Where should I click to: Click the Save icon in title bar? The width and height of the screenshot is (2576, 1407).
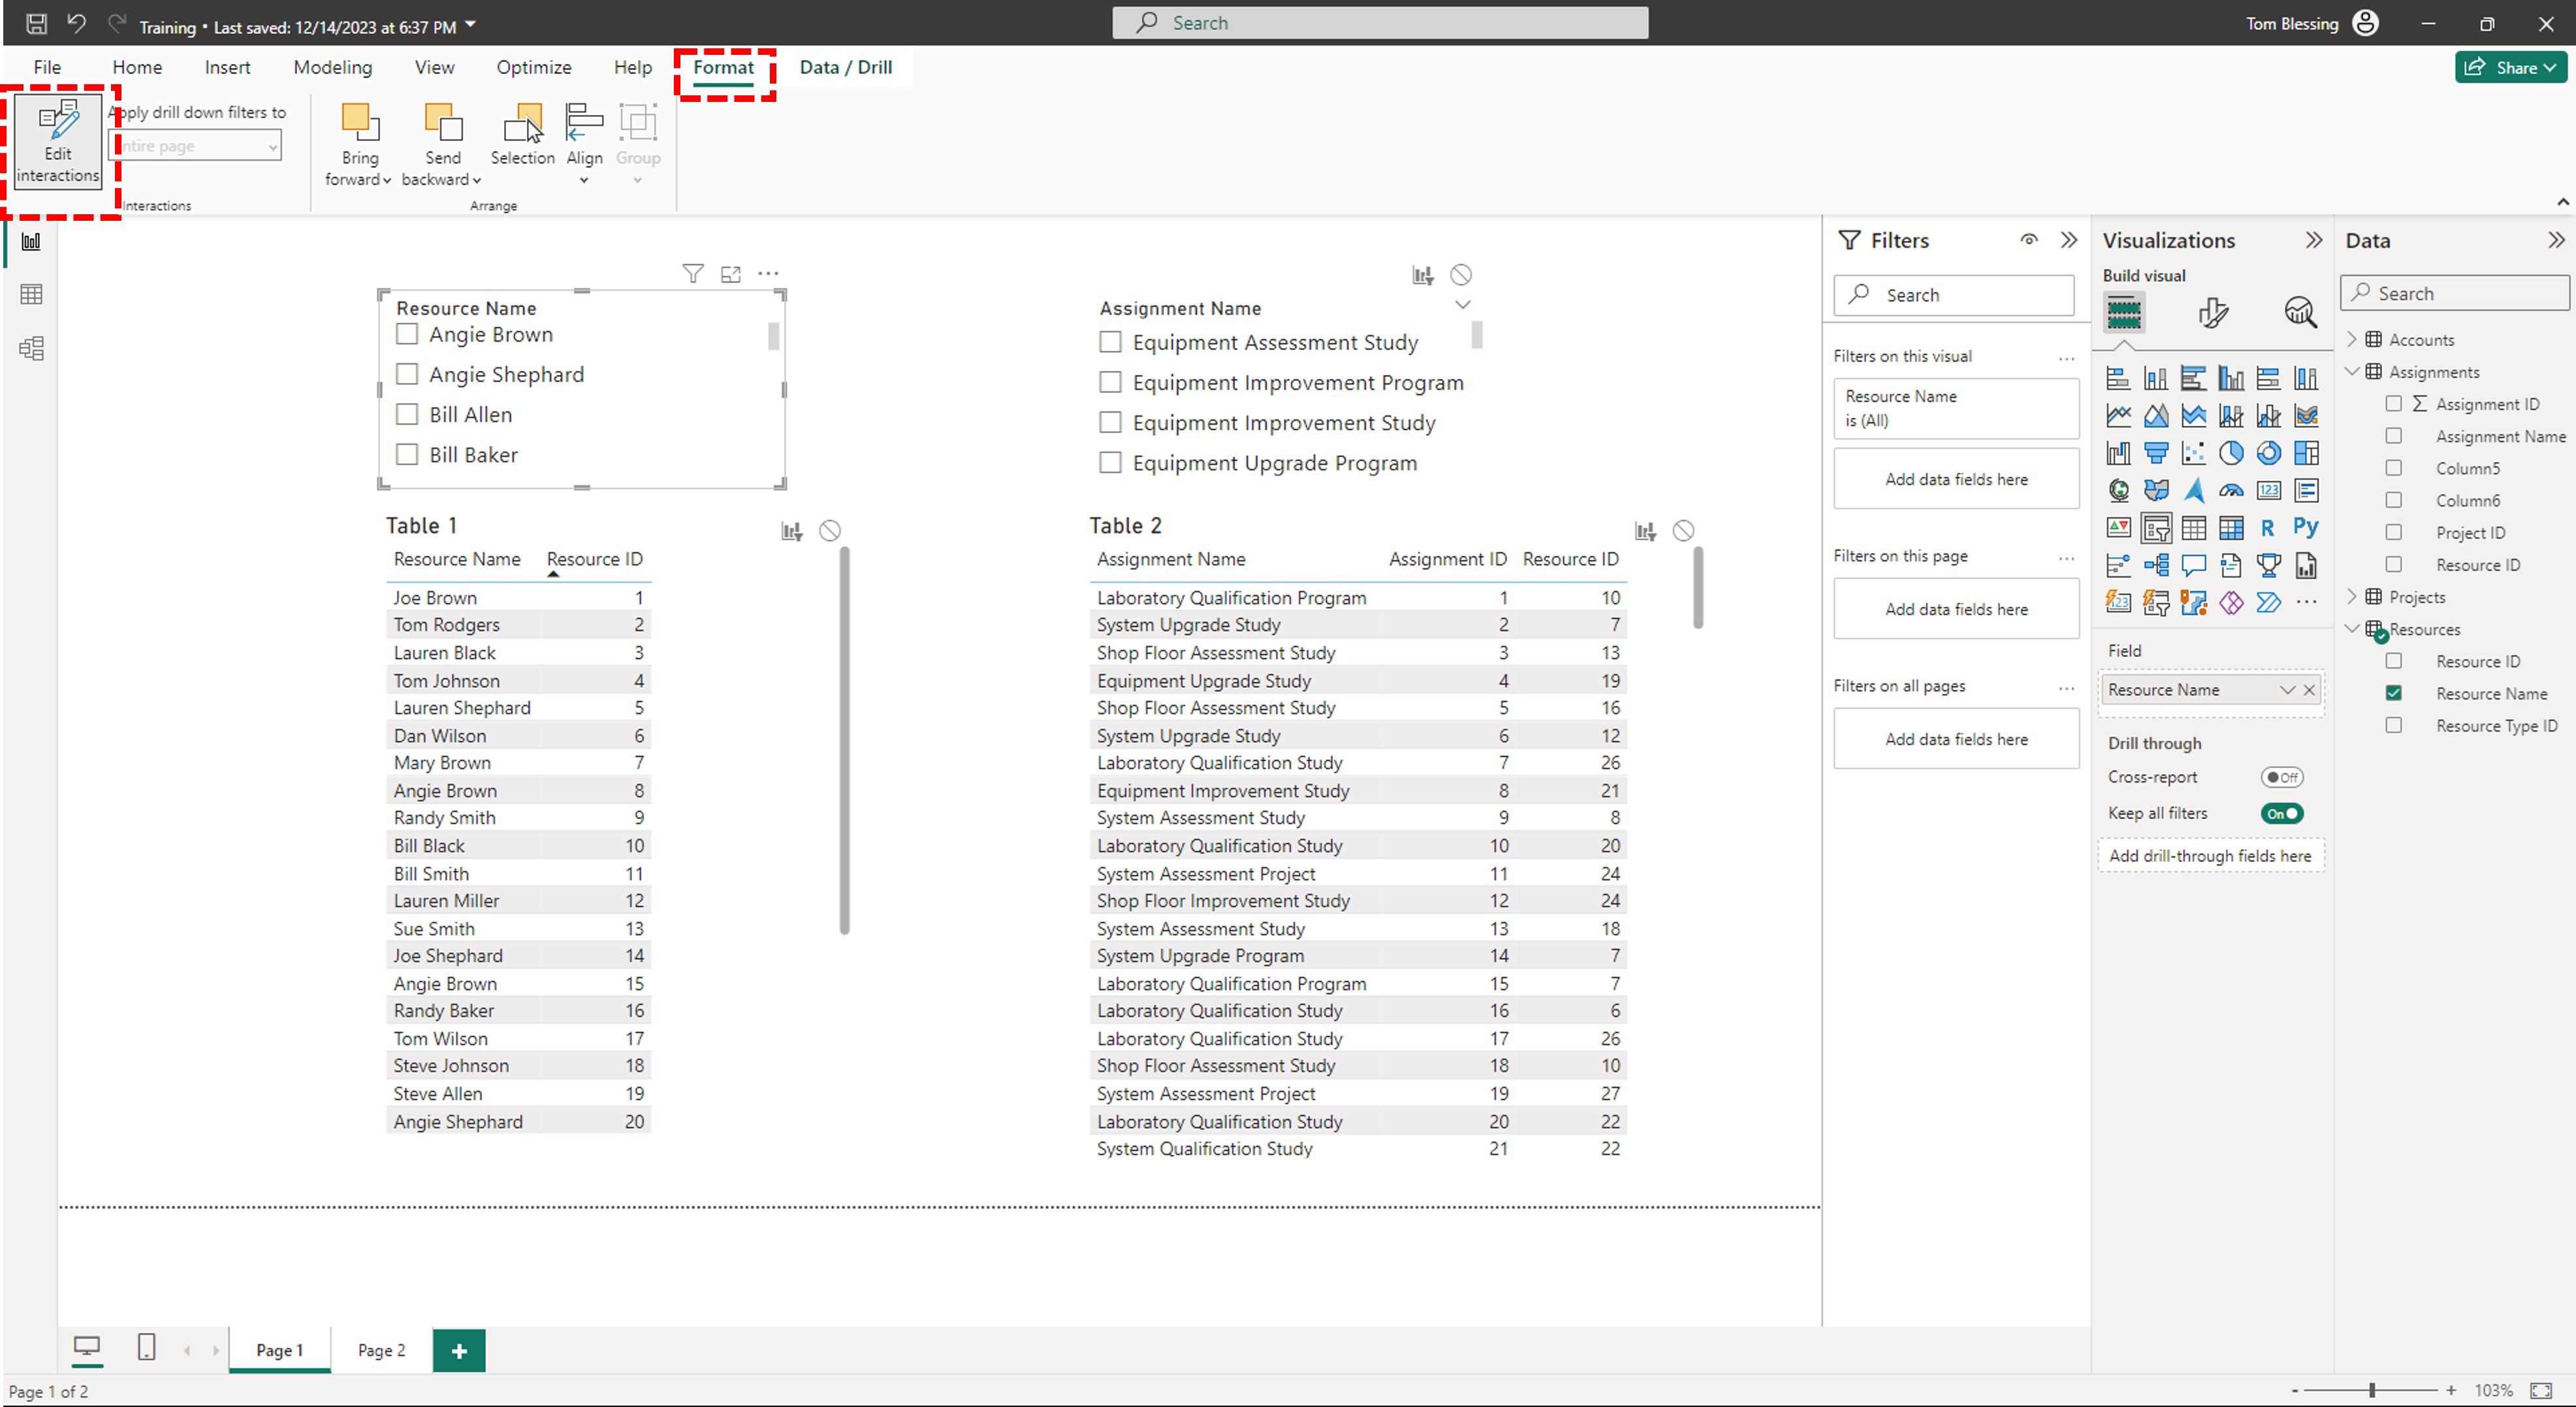coord(36,23)
